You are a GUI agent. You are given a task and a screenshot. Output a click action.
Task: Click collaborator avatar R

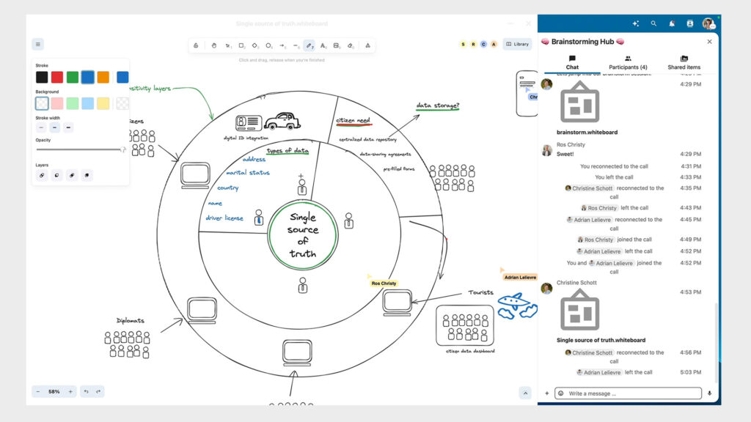click(473, 44)
